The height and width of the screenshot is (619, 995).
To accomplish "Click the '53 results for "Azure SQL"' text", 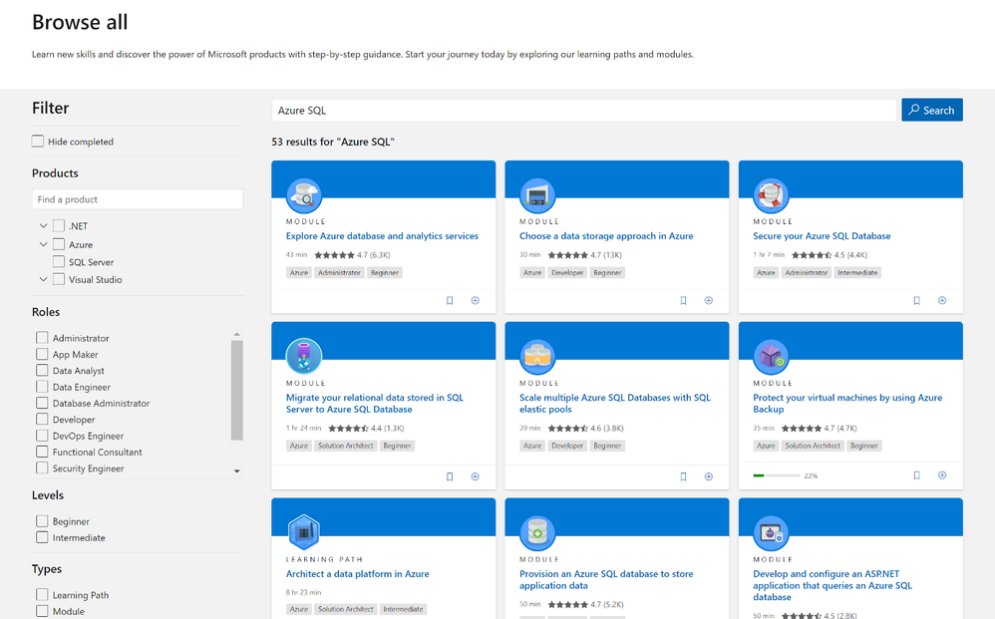I will (333, 143).
